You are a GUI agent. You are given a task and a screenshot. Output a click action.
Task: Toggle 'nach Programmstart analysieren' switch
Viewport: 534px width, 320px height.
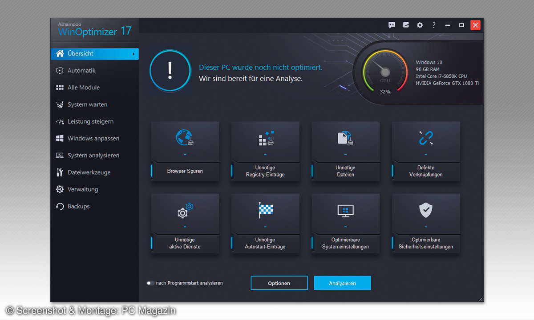tap(150, 283)
